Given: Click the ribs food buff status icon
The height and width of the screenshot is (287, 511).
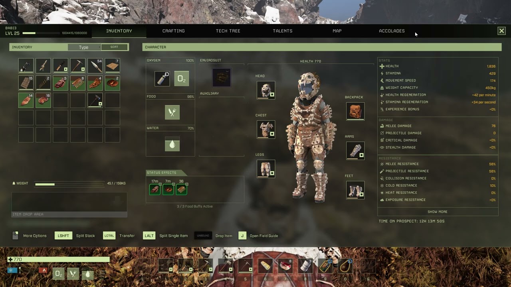Looking at the screenshot, I should 182,189.
